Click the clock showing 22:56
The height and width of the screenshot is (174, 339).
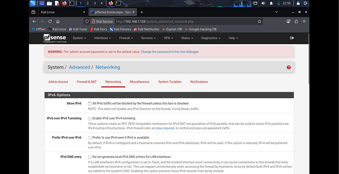tap(287, 3)
